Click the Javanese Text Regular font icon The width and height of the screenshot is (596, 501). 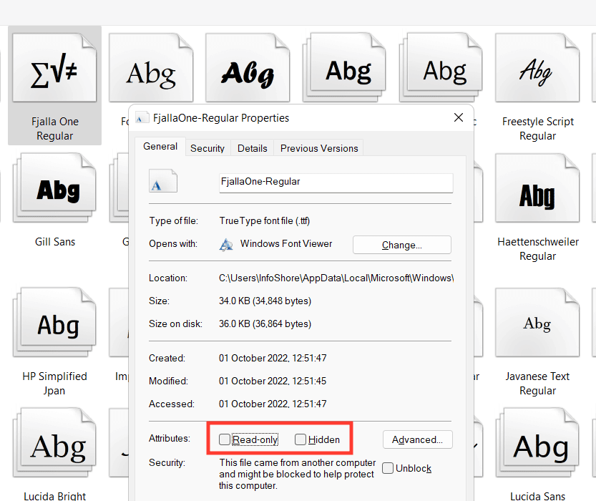(537, 326)
